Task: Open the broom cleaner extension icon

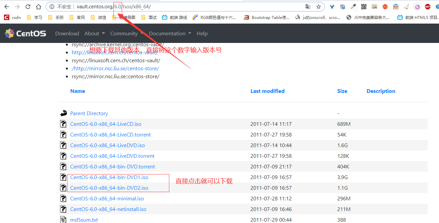Action: [x=406, y=7]
